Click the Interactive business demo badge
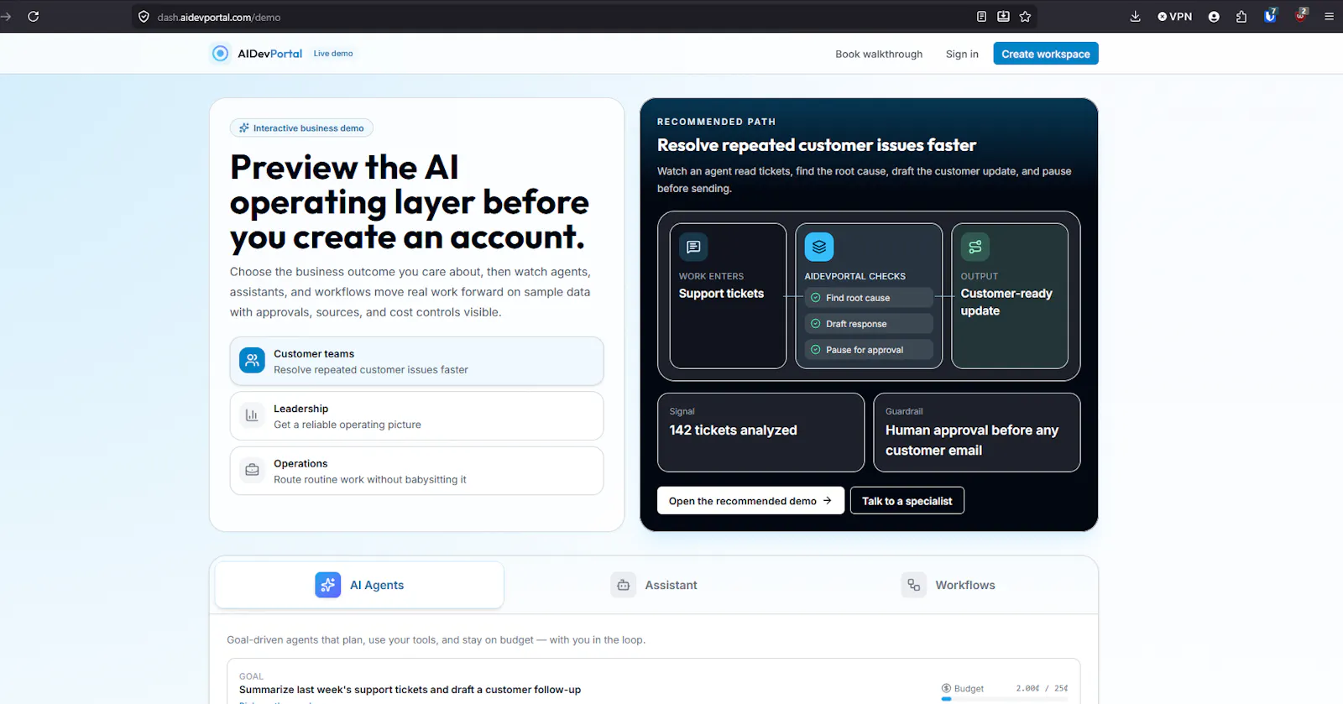The image size is (1343, 704). click(301, 128)
